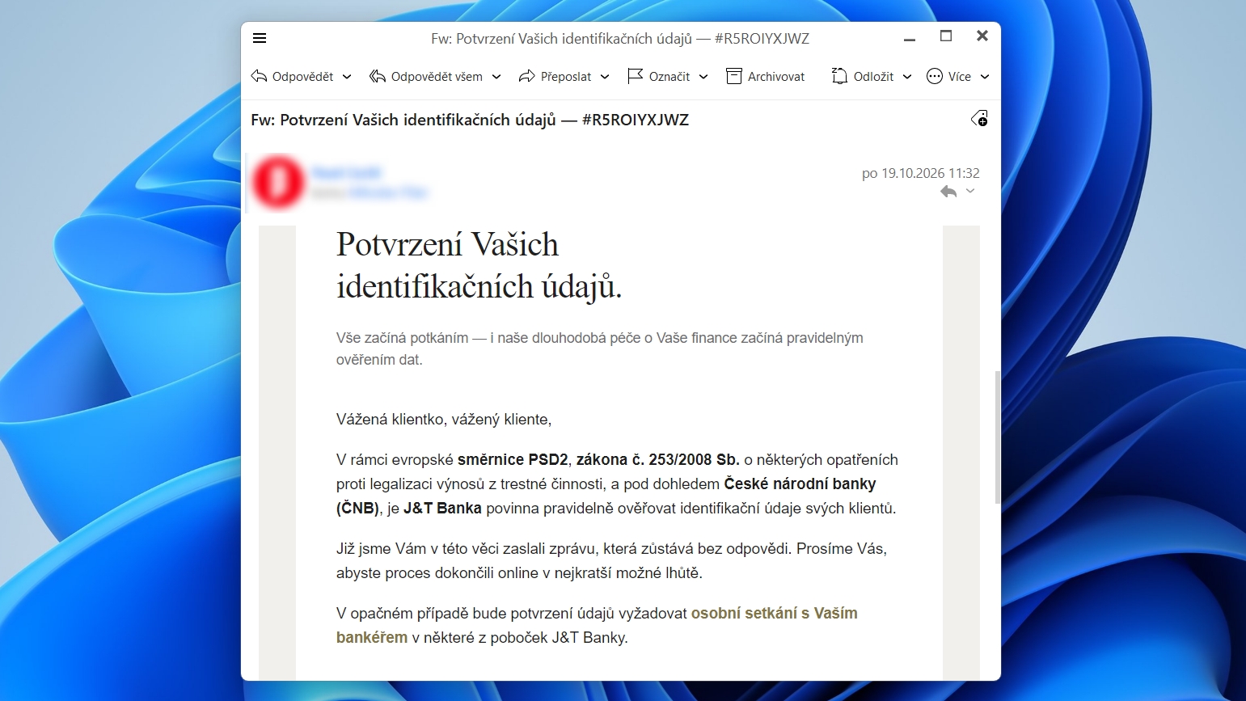Click heading Potvrzení Vašich identifikačních údajů

pos(479,265)
